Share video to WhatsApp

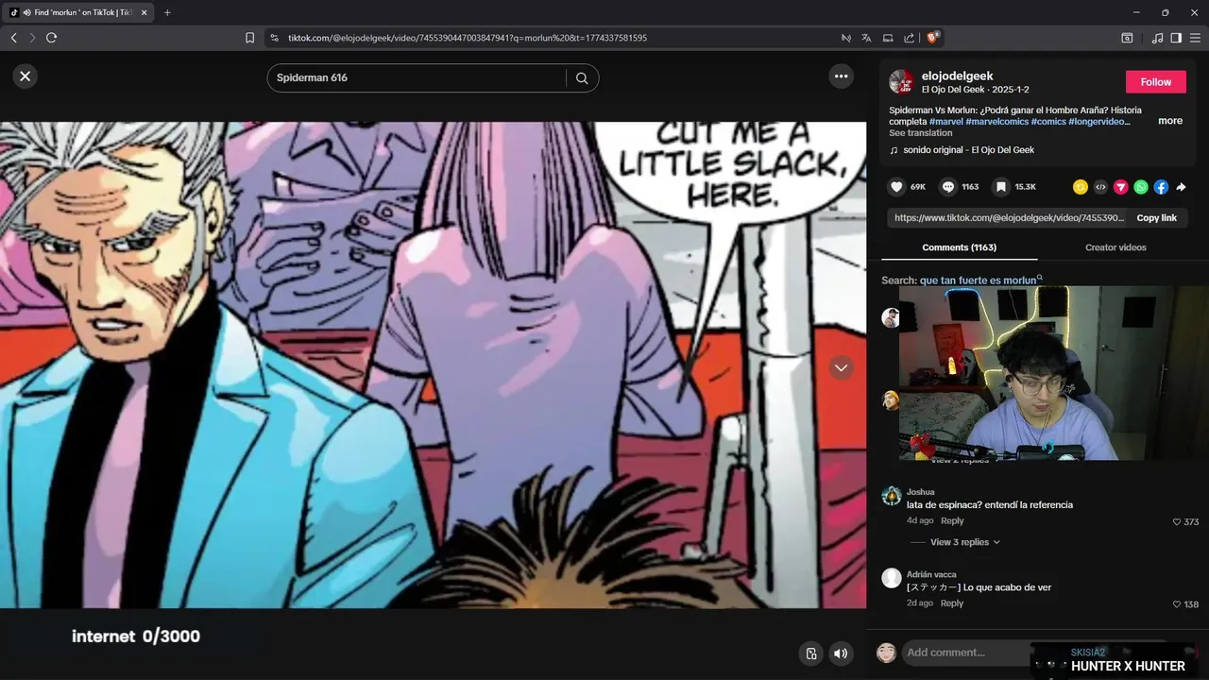1141,187
